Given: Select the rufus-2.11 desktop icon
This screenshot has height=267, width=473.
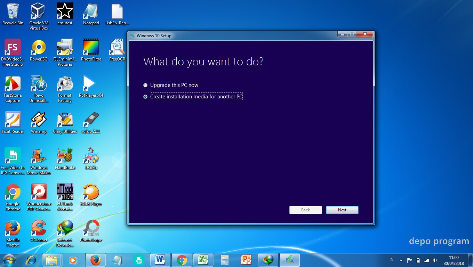Looking at the screenshot, I should [x=91, y=123].
